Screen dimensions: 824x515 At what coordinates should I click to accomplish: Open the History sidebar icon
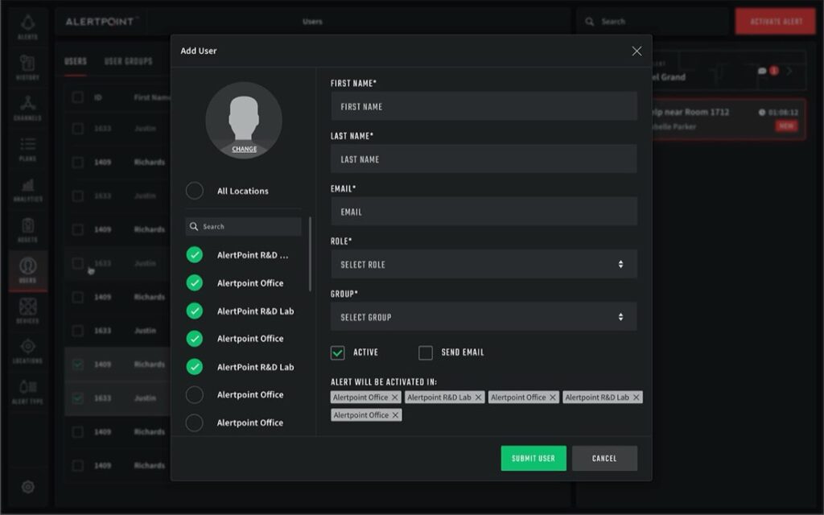[x=28, y=68]
